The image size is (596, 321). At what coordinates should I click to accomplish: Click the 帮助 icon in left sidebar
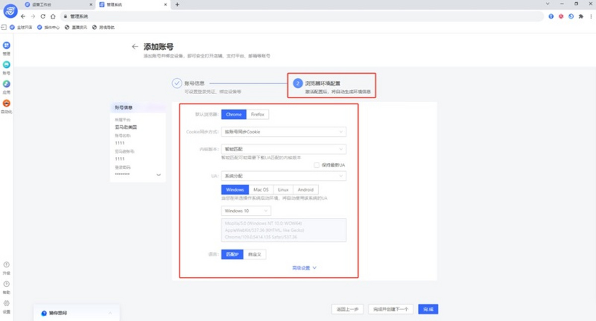pos(6,284)
